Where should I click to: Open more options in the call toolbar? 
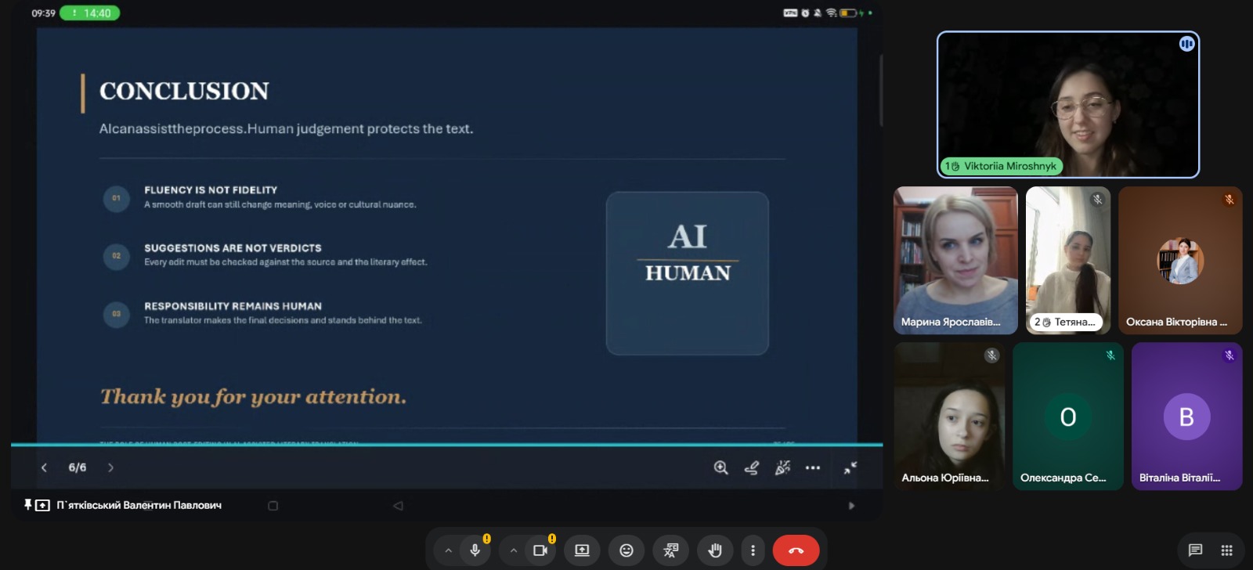point(753,550)
